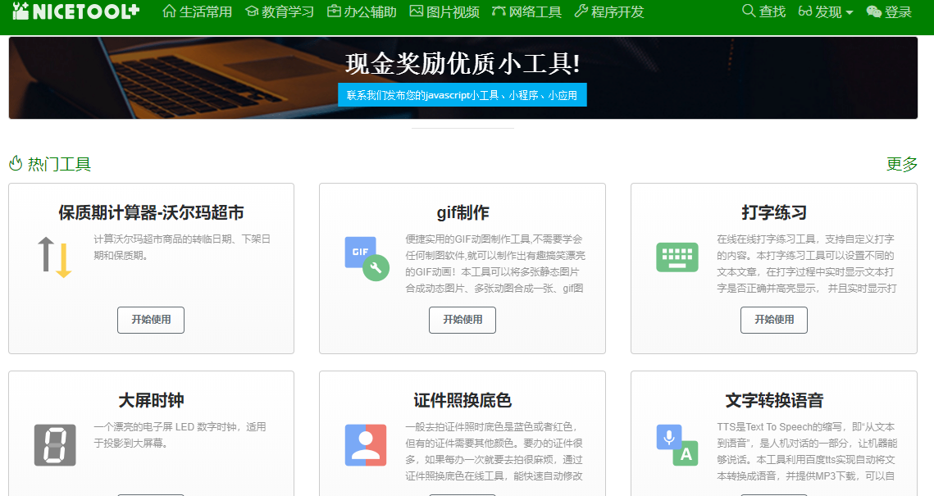Click the 查找 search link
The height and width of the screenshot is (496, 934).
click(763, 11)
